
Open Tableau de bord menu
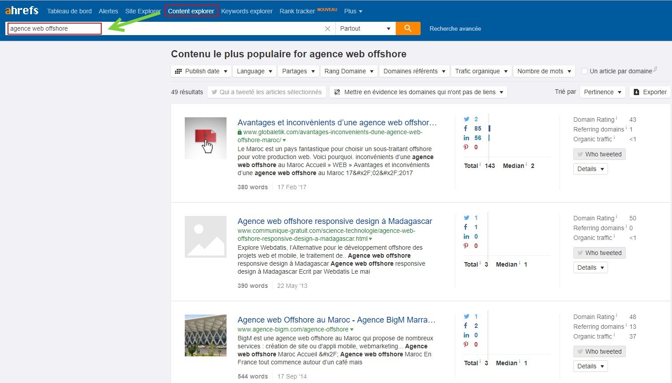coord(69,11)
